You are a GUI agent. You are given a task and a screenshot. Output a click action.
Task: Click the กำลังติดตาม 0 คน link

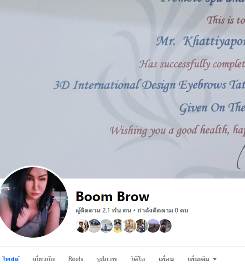tap(163, 210)
